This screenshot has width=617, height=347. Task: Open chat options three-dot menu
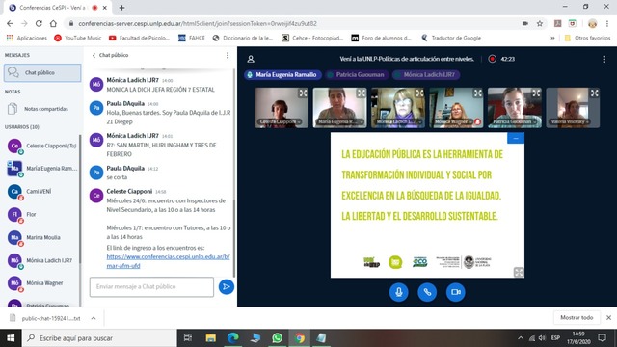(x=228, y=56)
